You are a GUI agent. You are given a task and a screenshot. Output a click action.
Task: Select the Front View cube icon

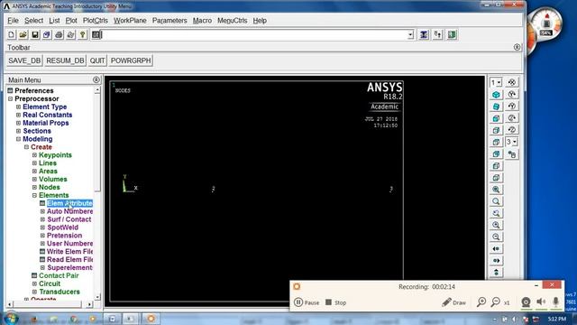(496, 118)
